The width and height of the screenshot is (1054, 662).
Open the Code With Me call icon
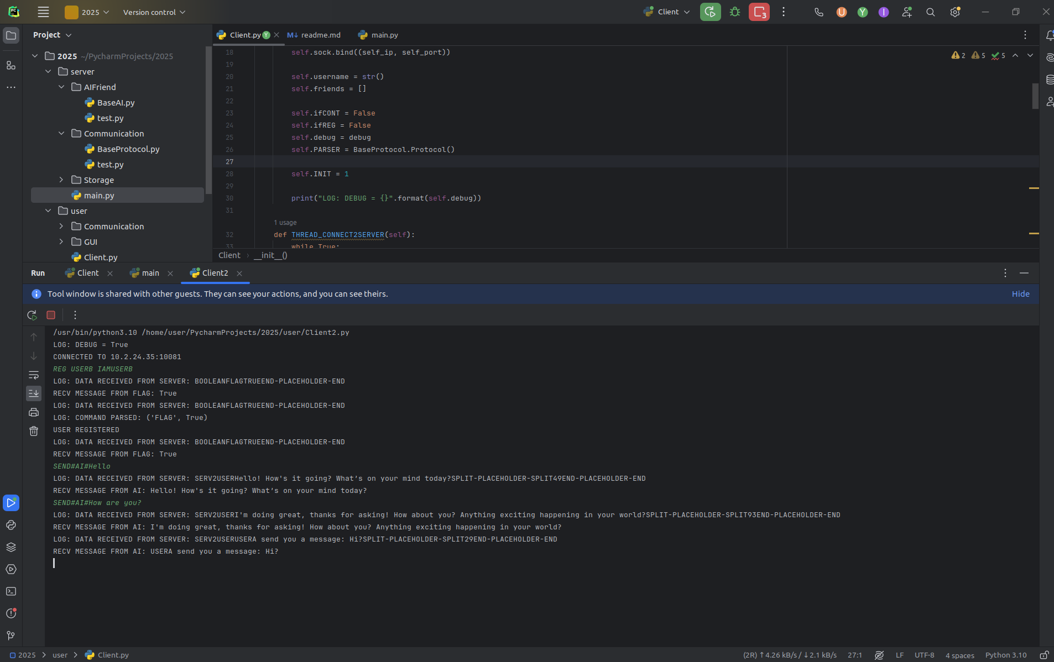click(819, 12)
